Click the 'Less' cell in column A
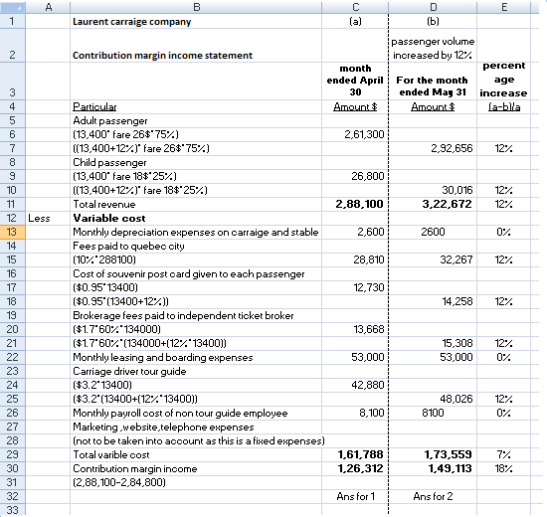The width and height of the screenshot is (547, 517). click(48, 218)
